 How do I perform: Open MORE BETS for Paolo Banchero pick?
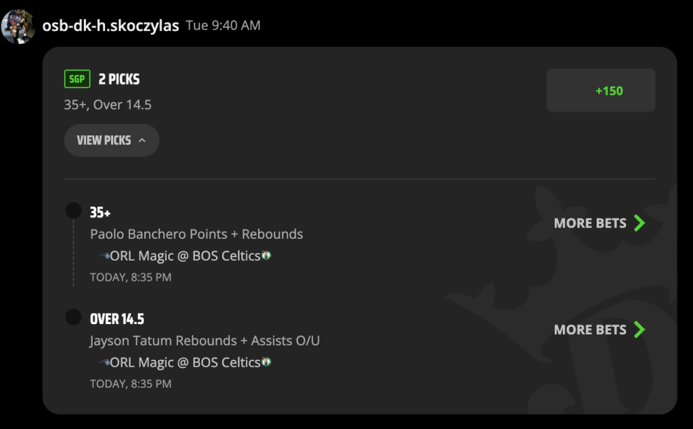(x=600, y=223)
